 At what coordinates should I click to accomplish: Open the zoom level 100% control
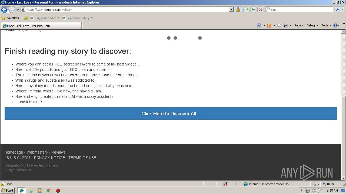pyautogui.click(x=331, y=184)
